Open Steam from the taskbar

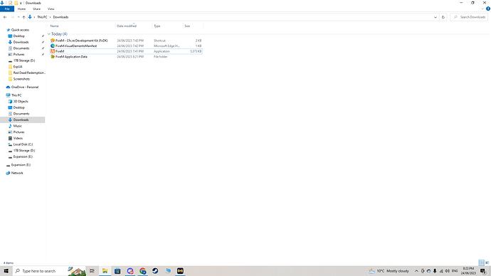point(155,271)
